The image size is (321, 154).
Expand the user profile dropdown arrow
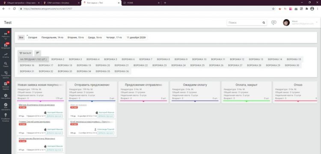tap(316, 22)
